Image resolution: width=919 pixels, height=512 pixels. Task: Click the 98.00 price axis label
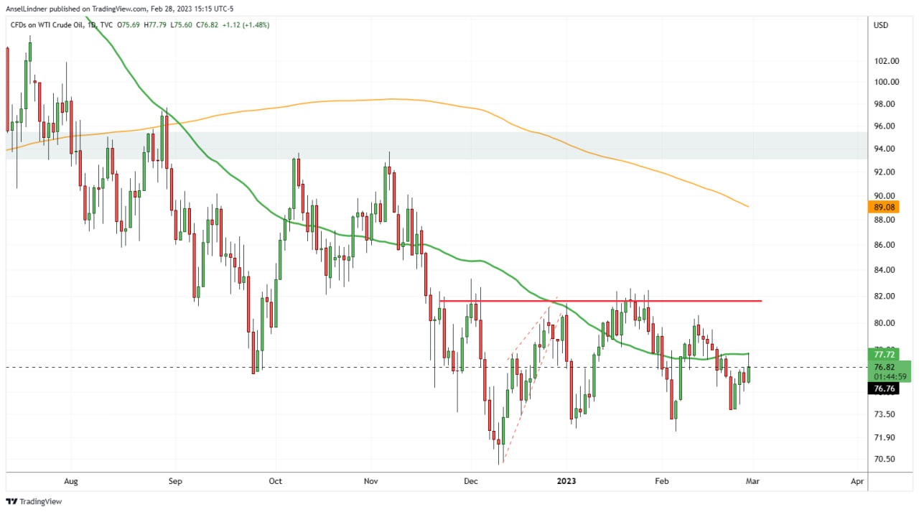[885, 104]
